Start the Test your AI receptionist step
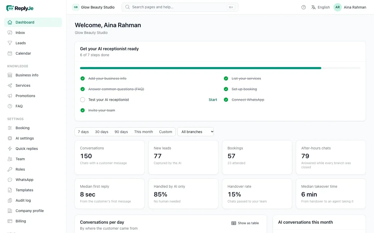 213,100
